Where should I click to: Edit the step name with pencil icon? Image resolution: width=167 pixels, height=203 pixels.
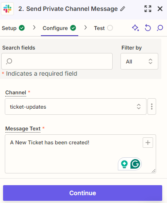pos(123,9)
